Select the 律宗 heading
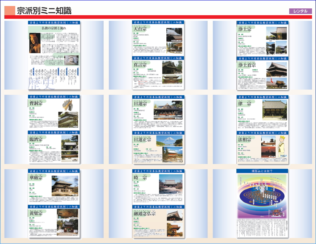This screenshot has height=244, width=316. point(245,104)
